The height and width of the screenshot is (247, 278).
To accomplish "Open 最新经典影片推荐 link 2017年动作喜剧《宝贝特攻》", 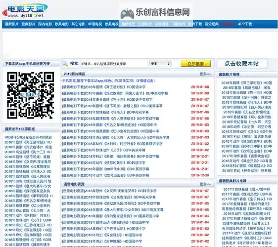I will (x=247, y=199).
